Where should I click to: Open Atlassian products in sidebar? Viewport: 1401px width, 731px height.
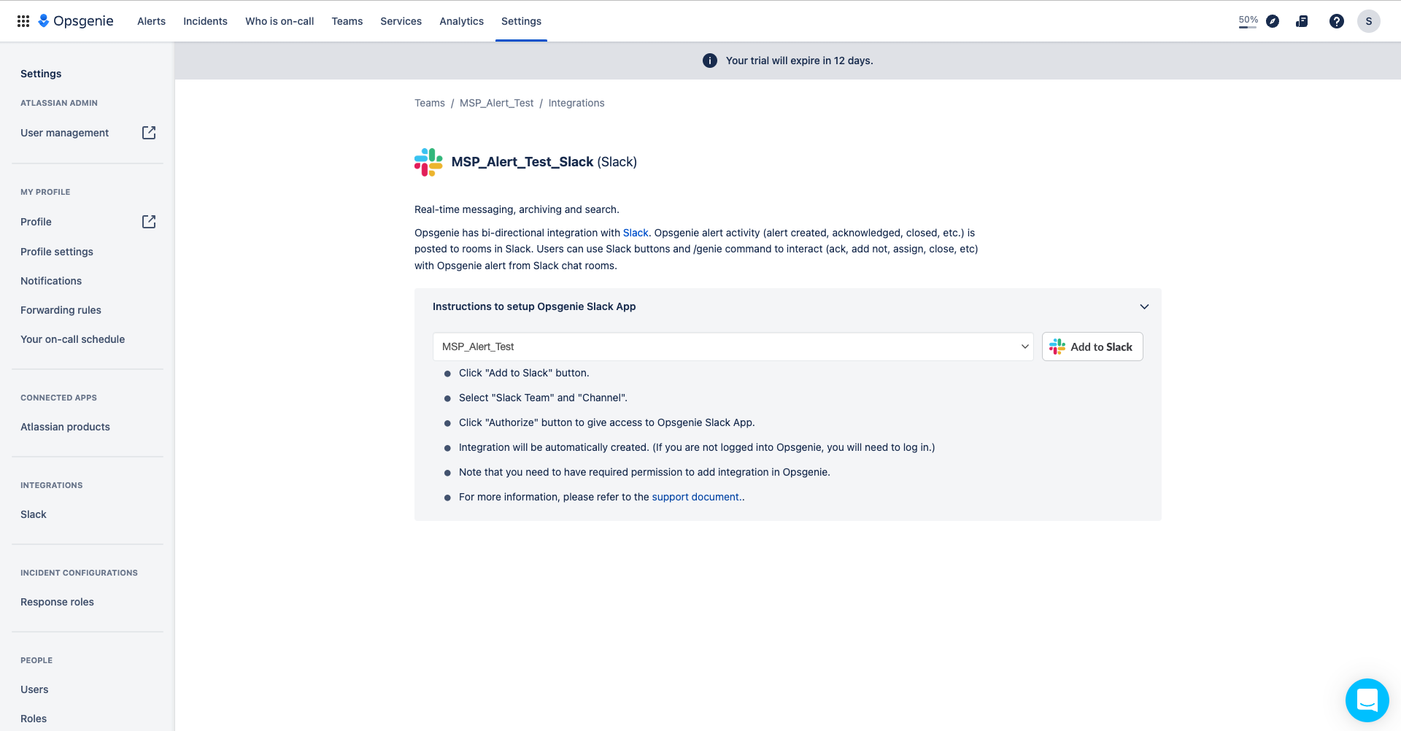click(65, 427)
